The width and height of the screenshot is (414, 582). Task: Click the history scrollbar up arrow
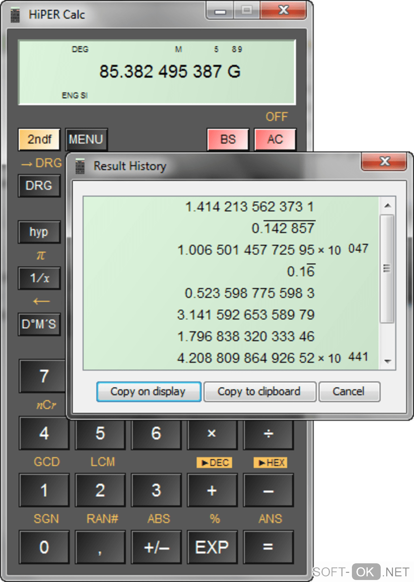tap(388, 205)
